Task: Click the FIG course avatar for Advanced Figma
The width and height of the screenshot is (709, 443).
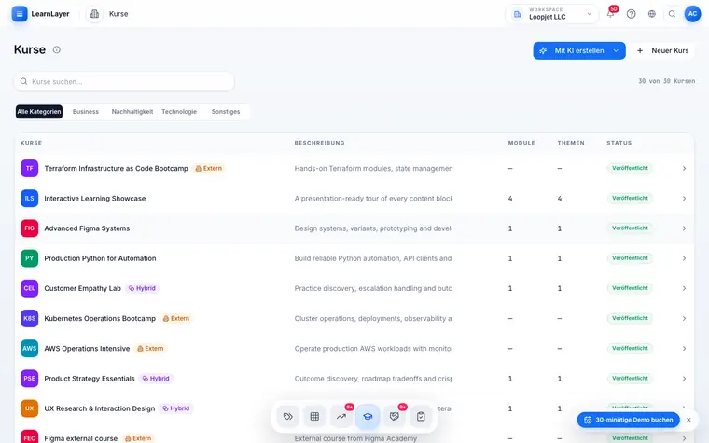Action: point(30,228)
